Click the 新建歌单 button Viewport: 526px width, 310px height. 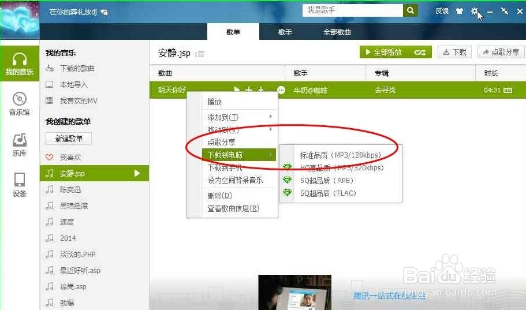coord(69,139)
